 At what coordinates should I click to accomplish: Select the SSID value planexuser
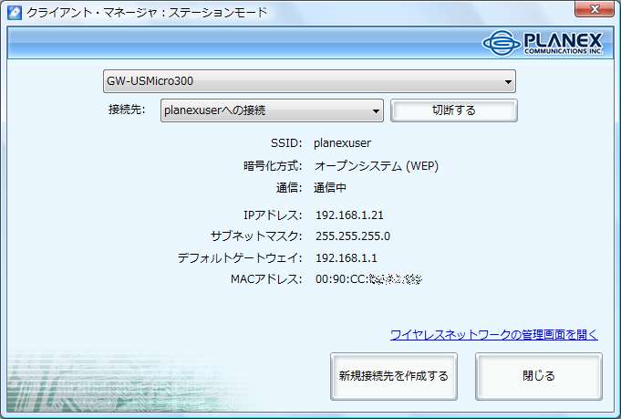[342, 143]
